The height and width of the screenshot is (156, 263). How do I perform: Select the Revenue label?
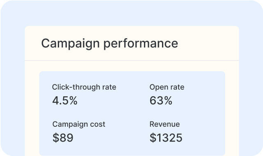[165, 124]
